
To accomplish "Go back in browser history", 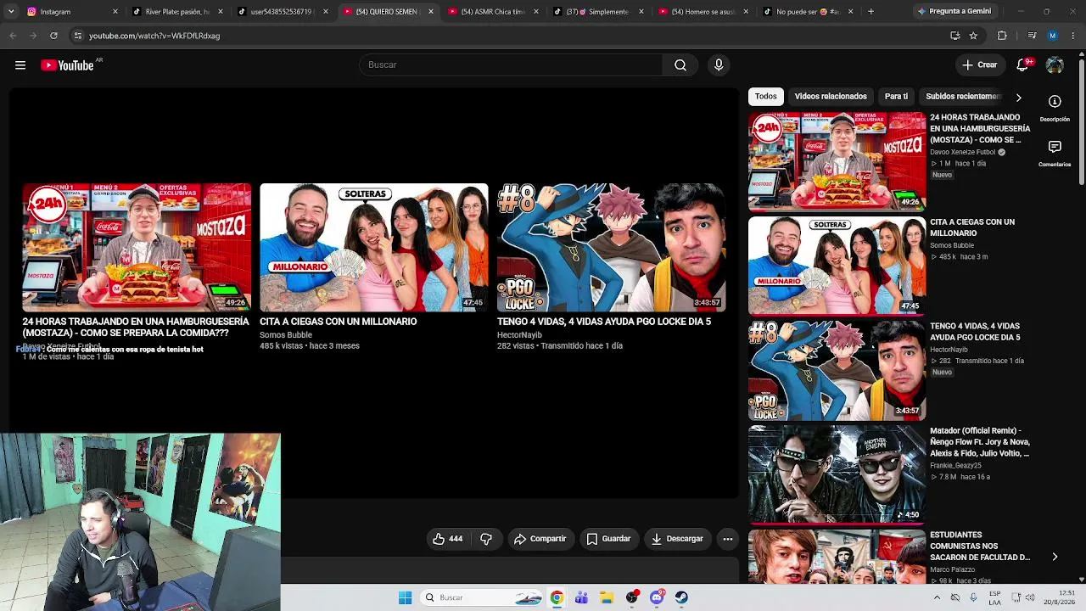I will click(x=13, y=36).
